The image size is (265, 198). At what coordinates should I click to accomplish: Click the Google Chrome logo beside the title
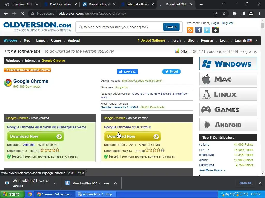8,83
